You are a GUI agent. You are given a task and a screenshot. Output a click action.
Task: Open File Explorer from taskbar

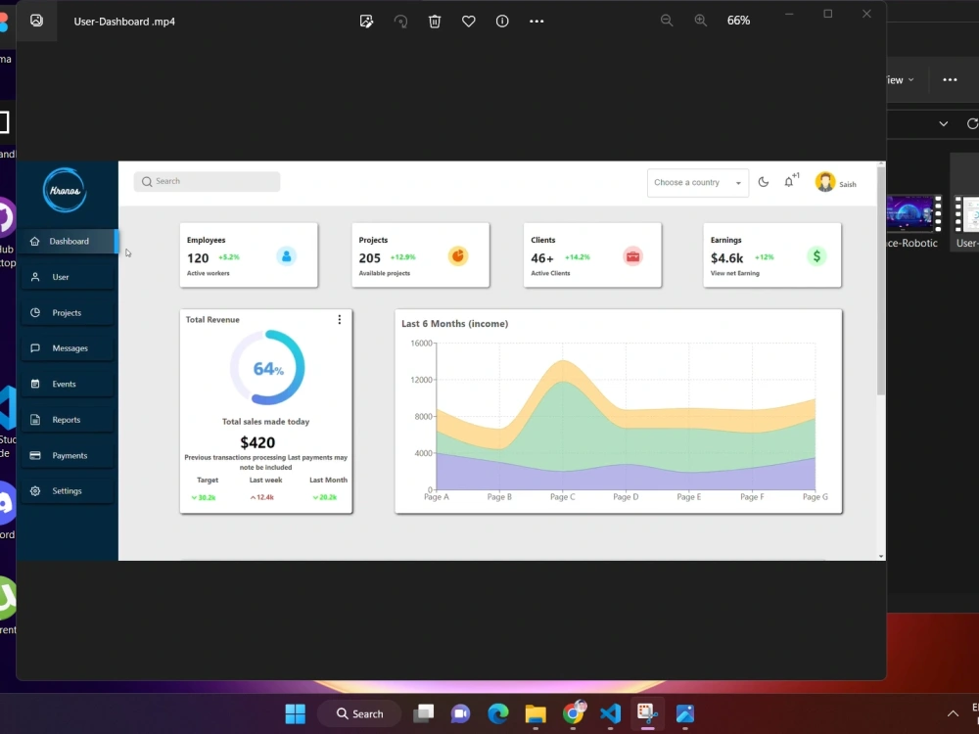(x=536, y=713)
